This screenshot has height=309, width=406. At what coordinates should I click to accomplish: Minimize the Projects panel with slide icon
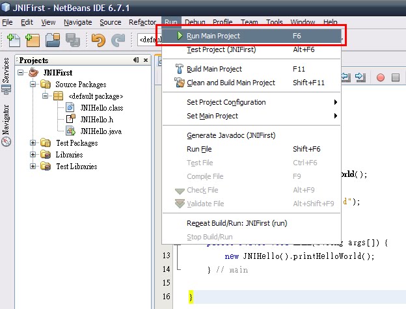tap(136, 60)
